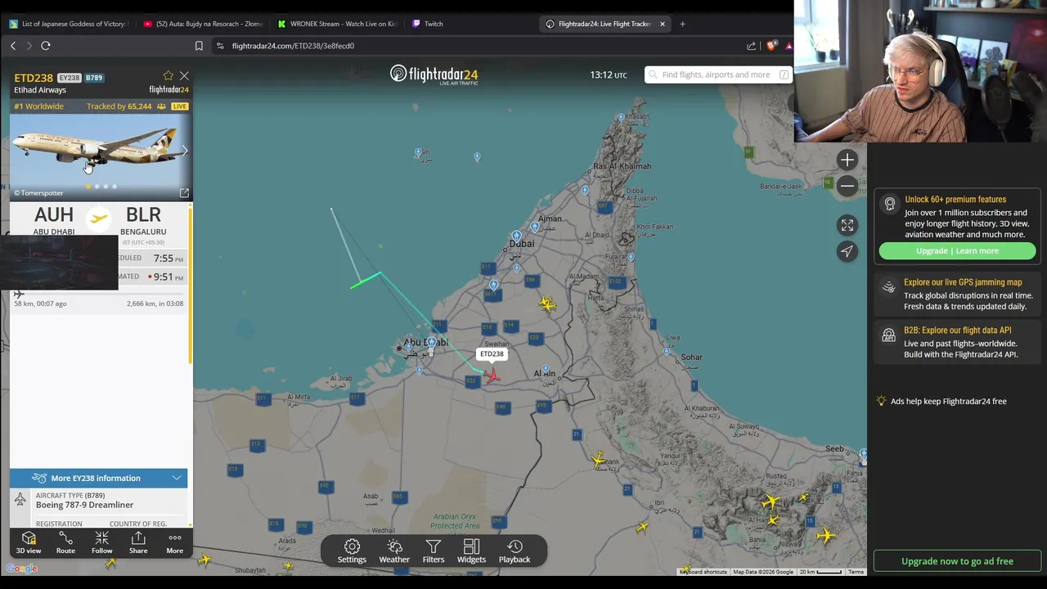
Task: Enter fullscreen map mode
Action: point(847,225)
